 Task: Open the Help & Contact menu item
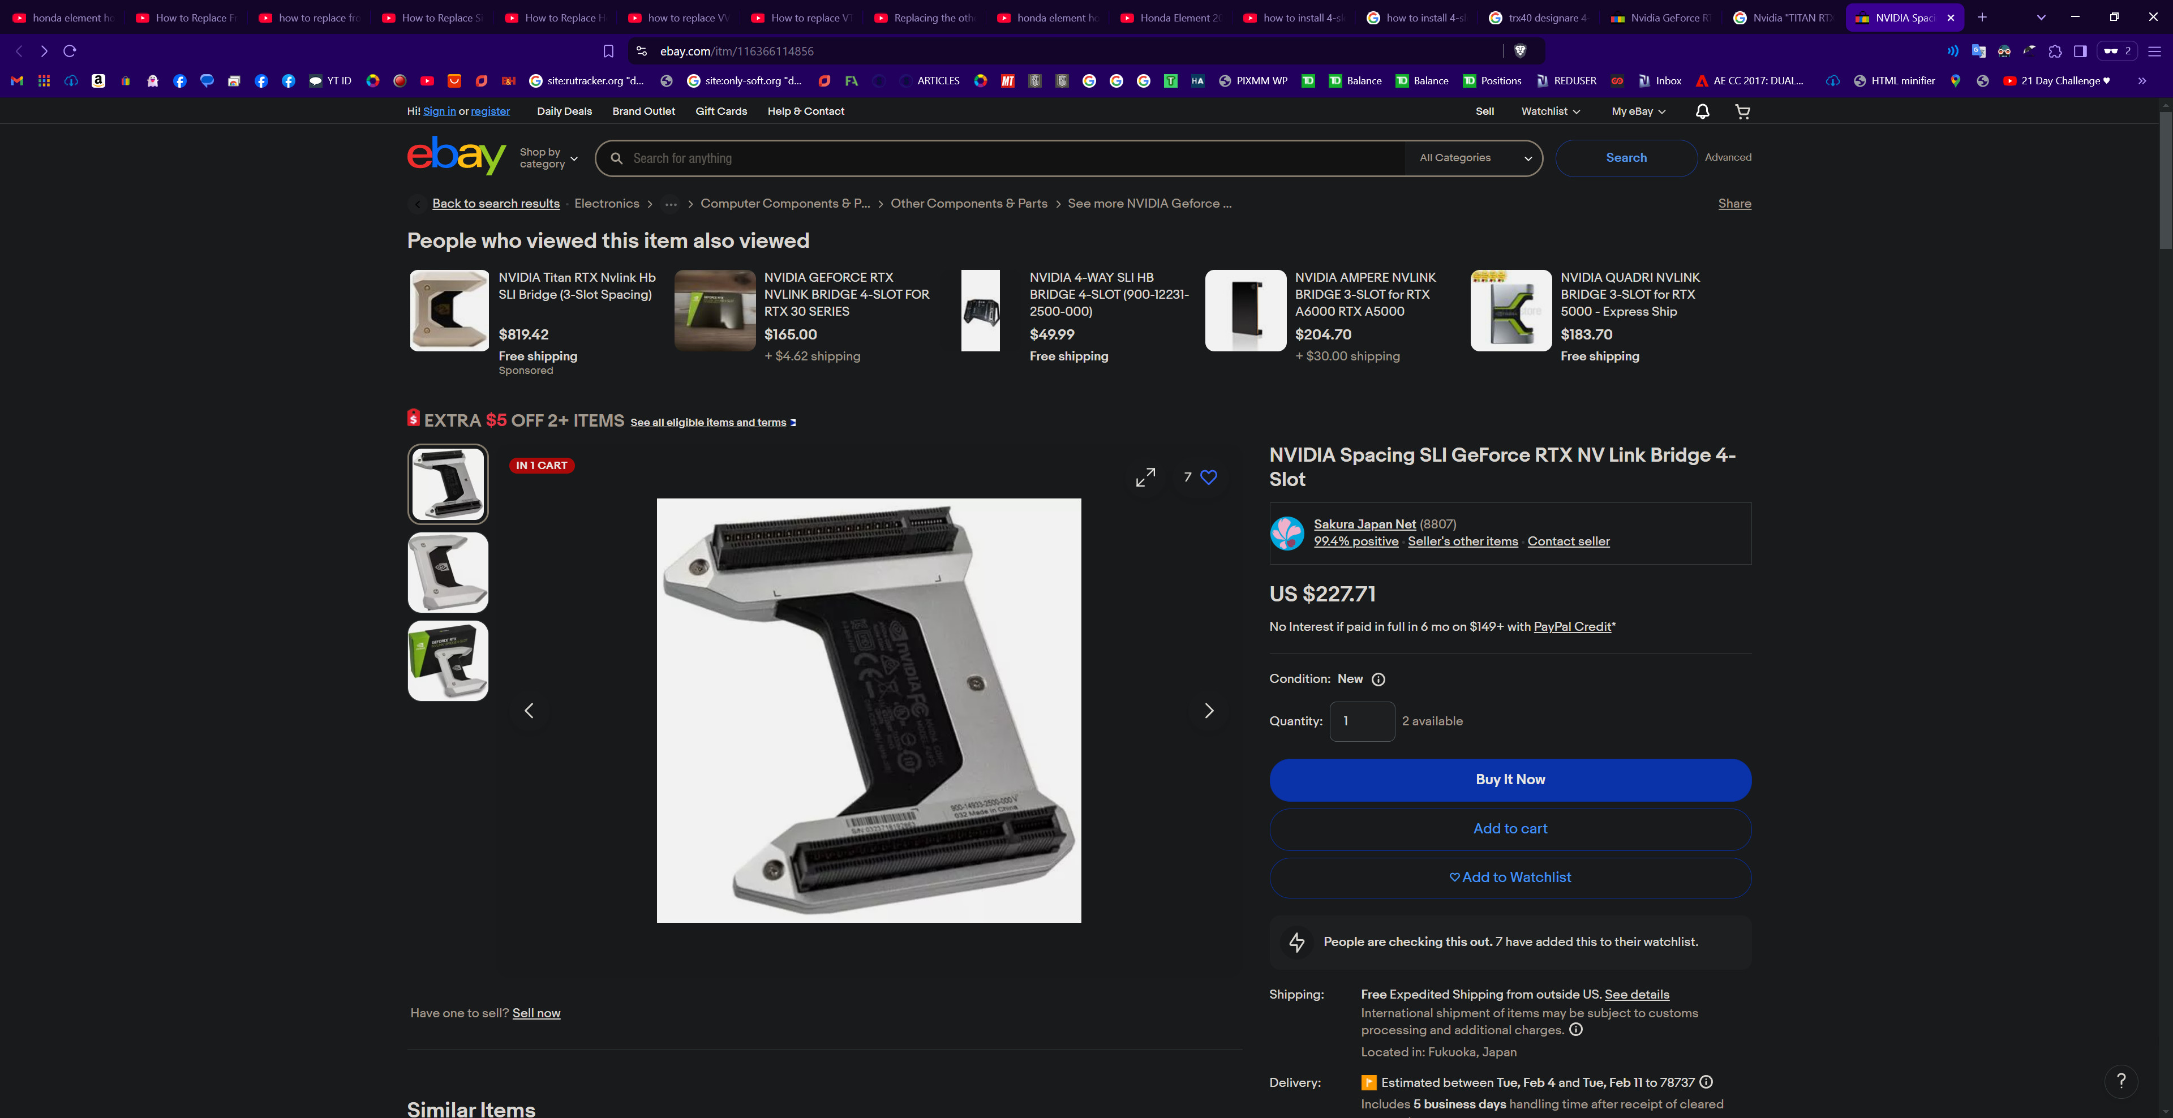pos(806,111)
